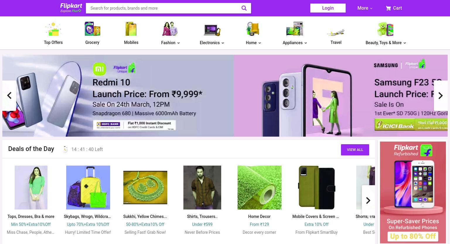Viewport: 450px width, 244px height.
Task: Show more Deals of the Day products
Action: tap(368, 200)
